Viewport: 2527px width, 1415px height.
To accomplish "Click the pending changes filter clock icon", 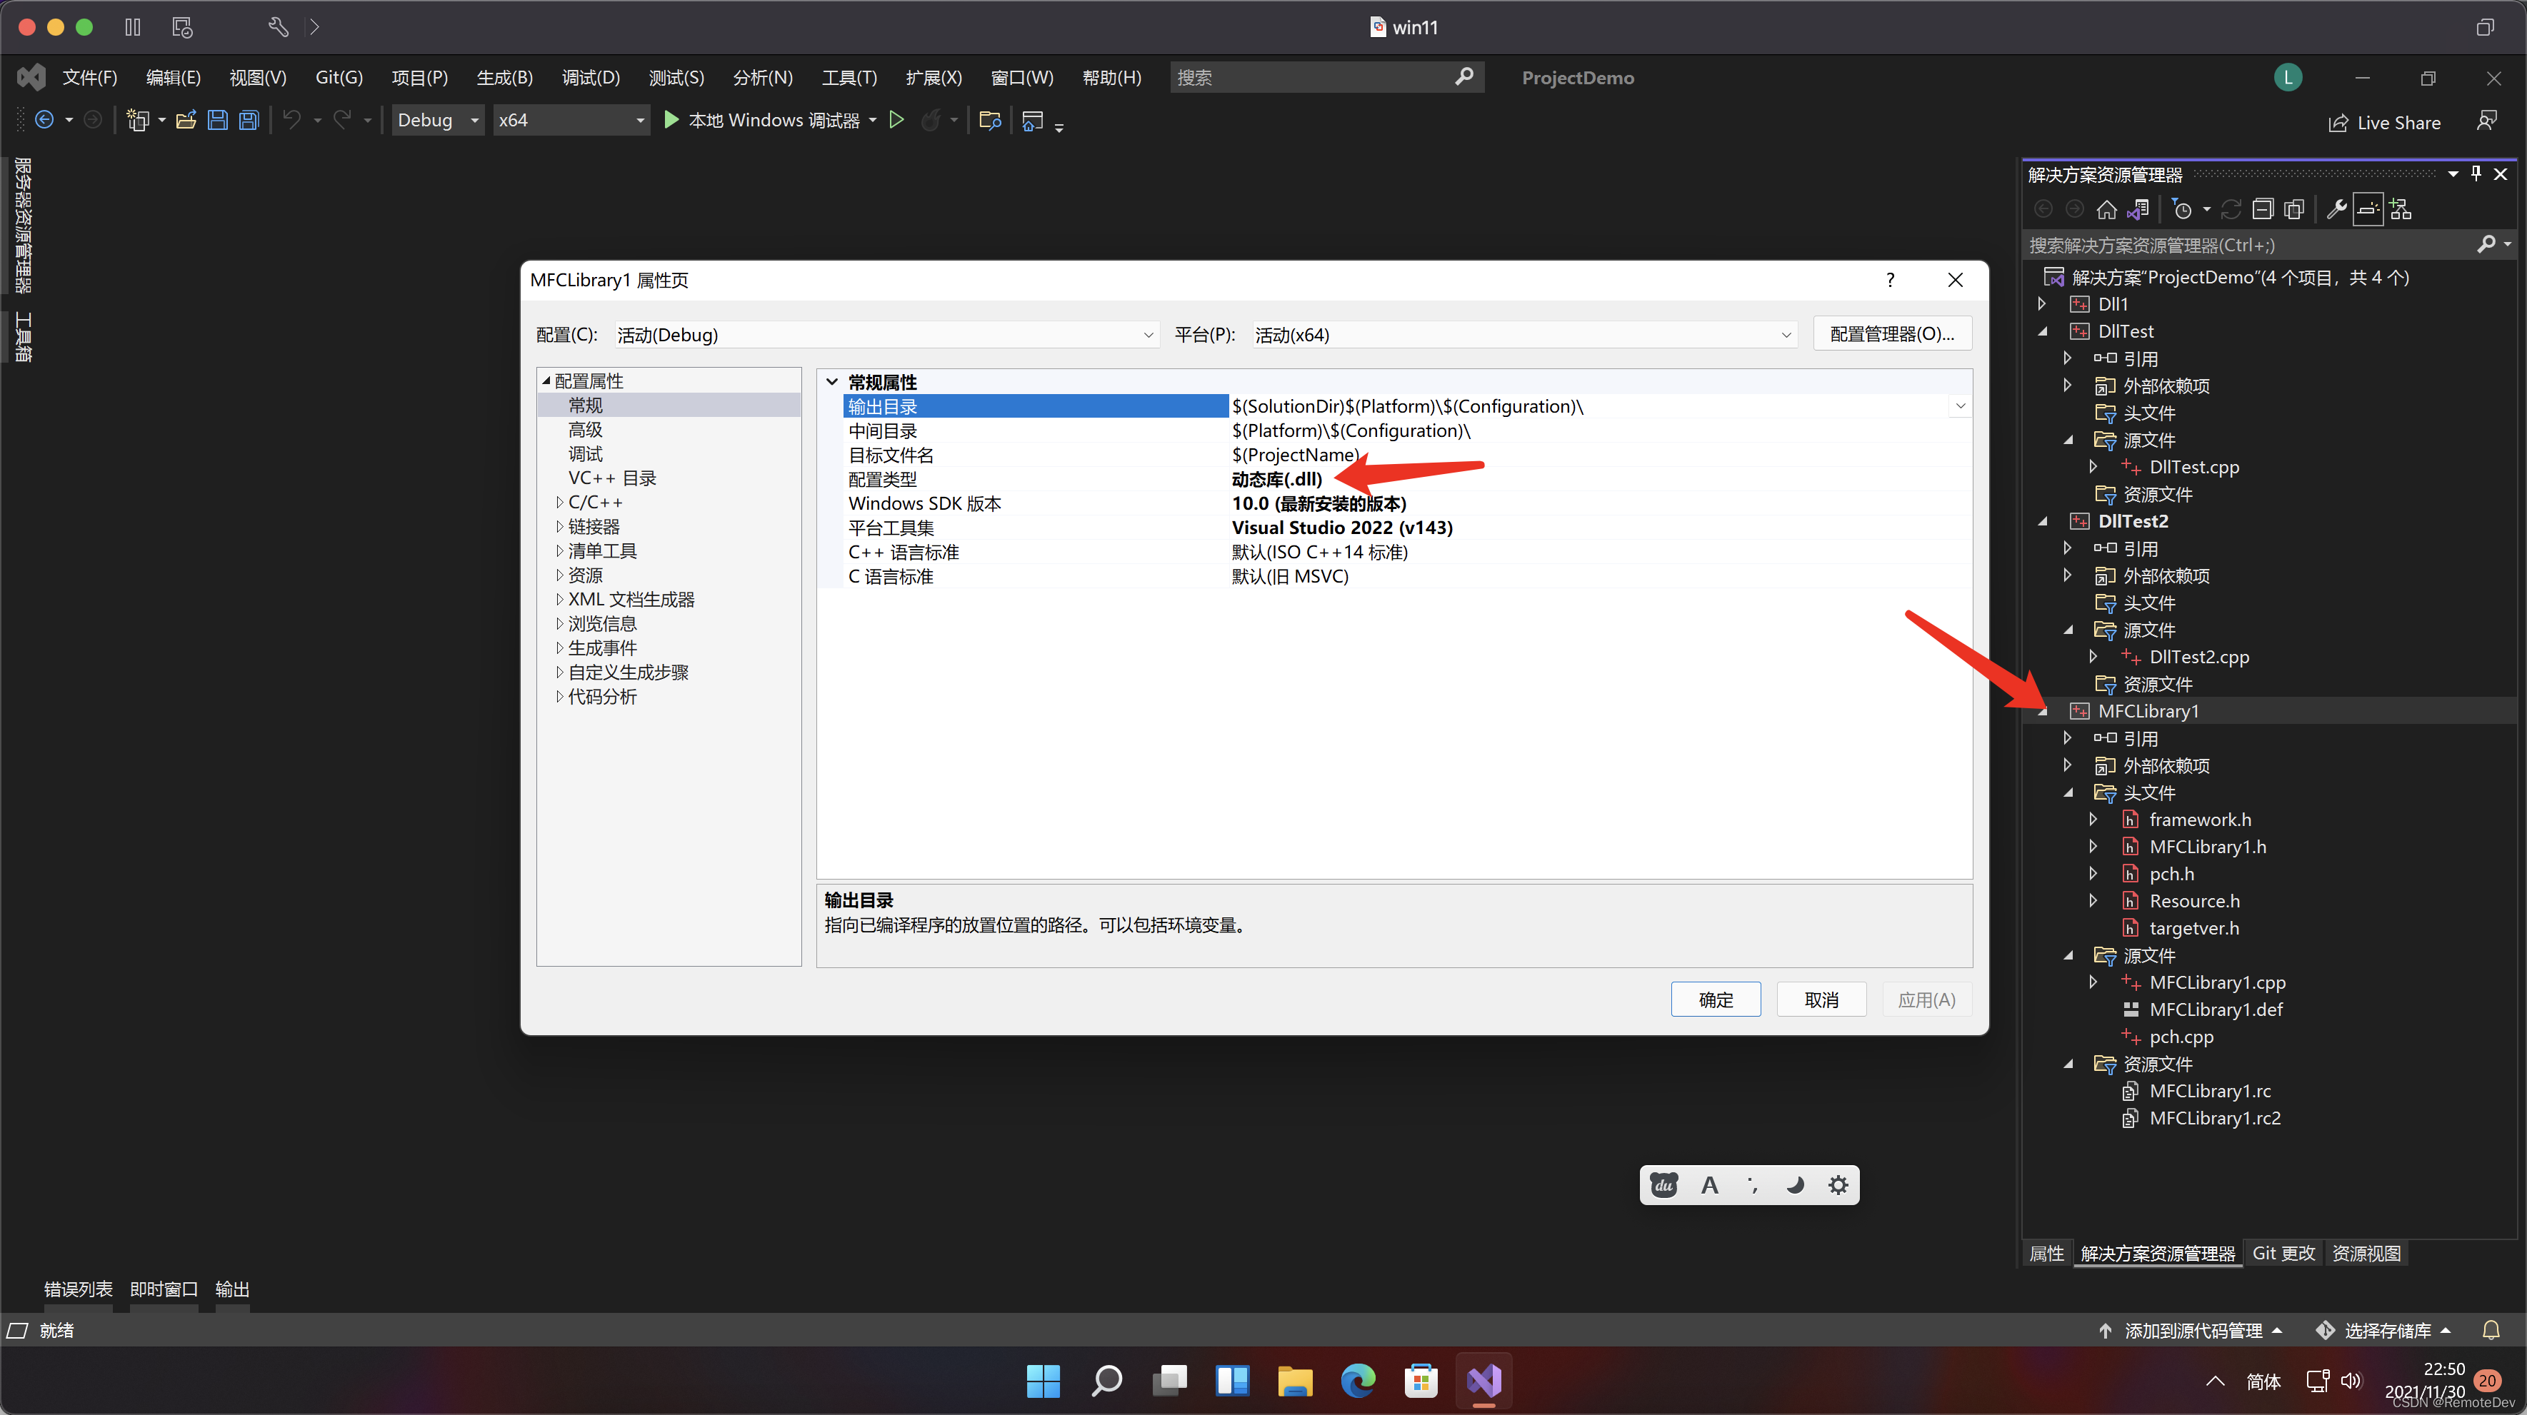I will (2181, 209).
